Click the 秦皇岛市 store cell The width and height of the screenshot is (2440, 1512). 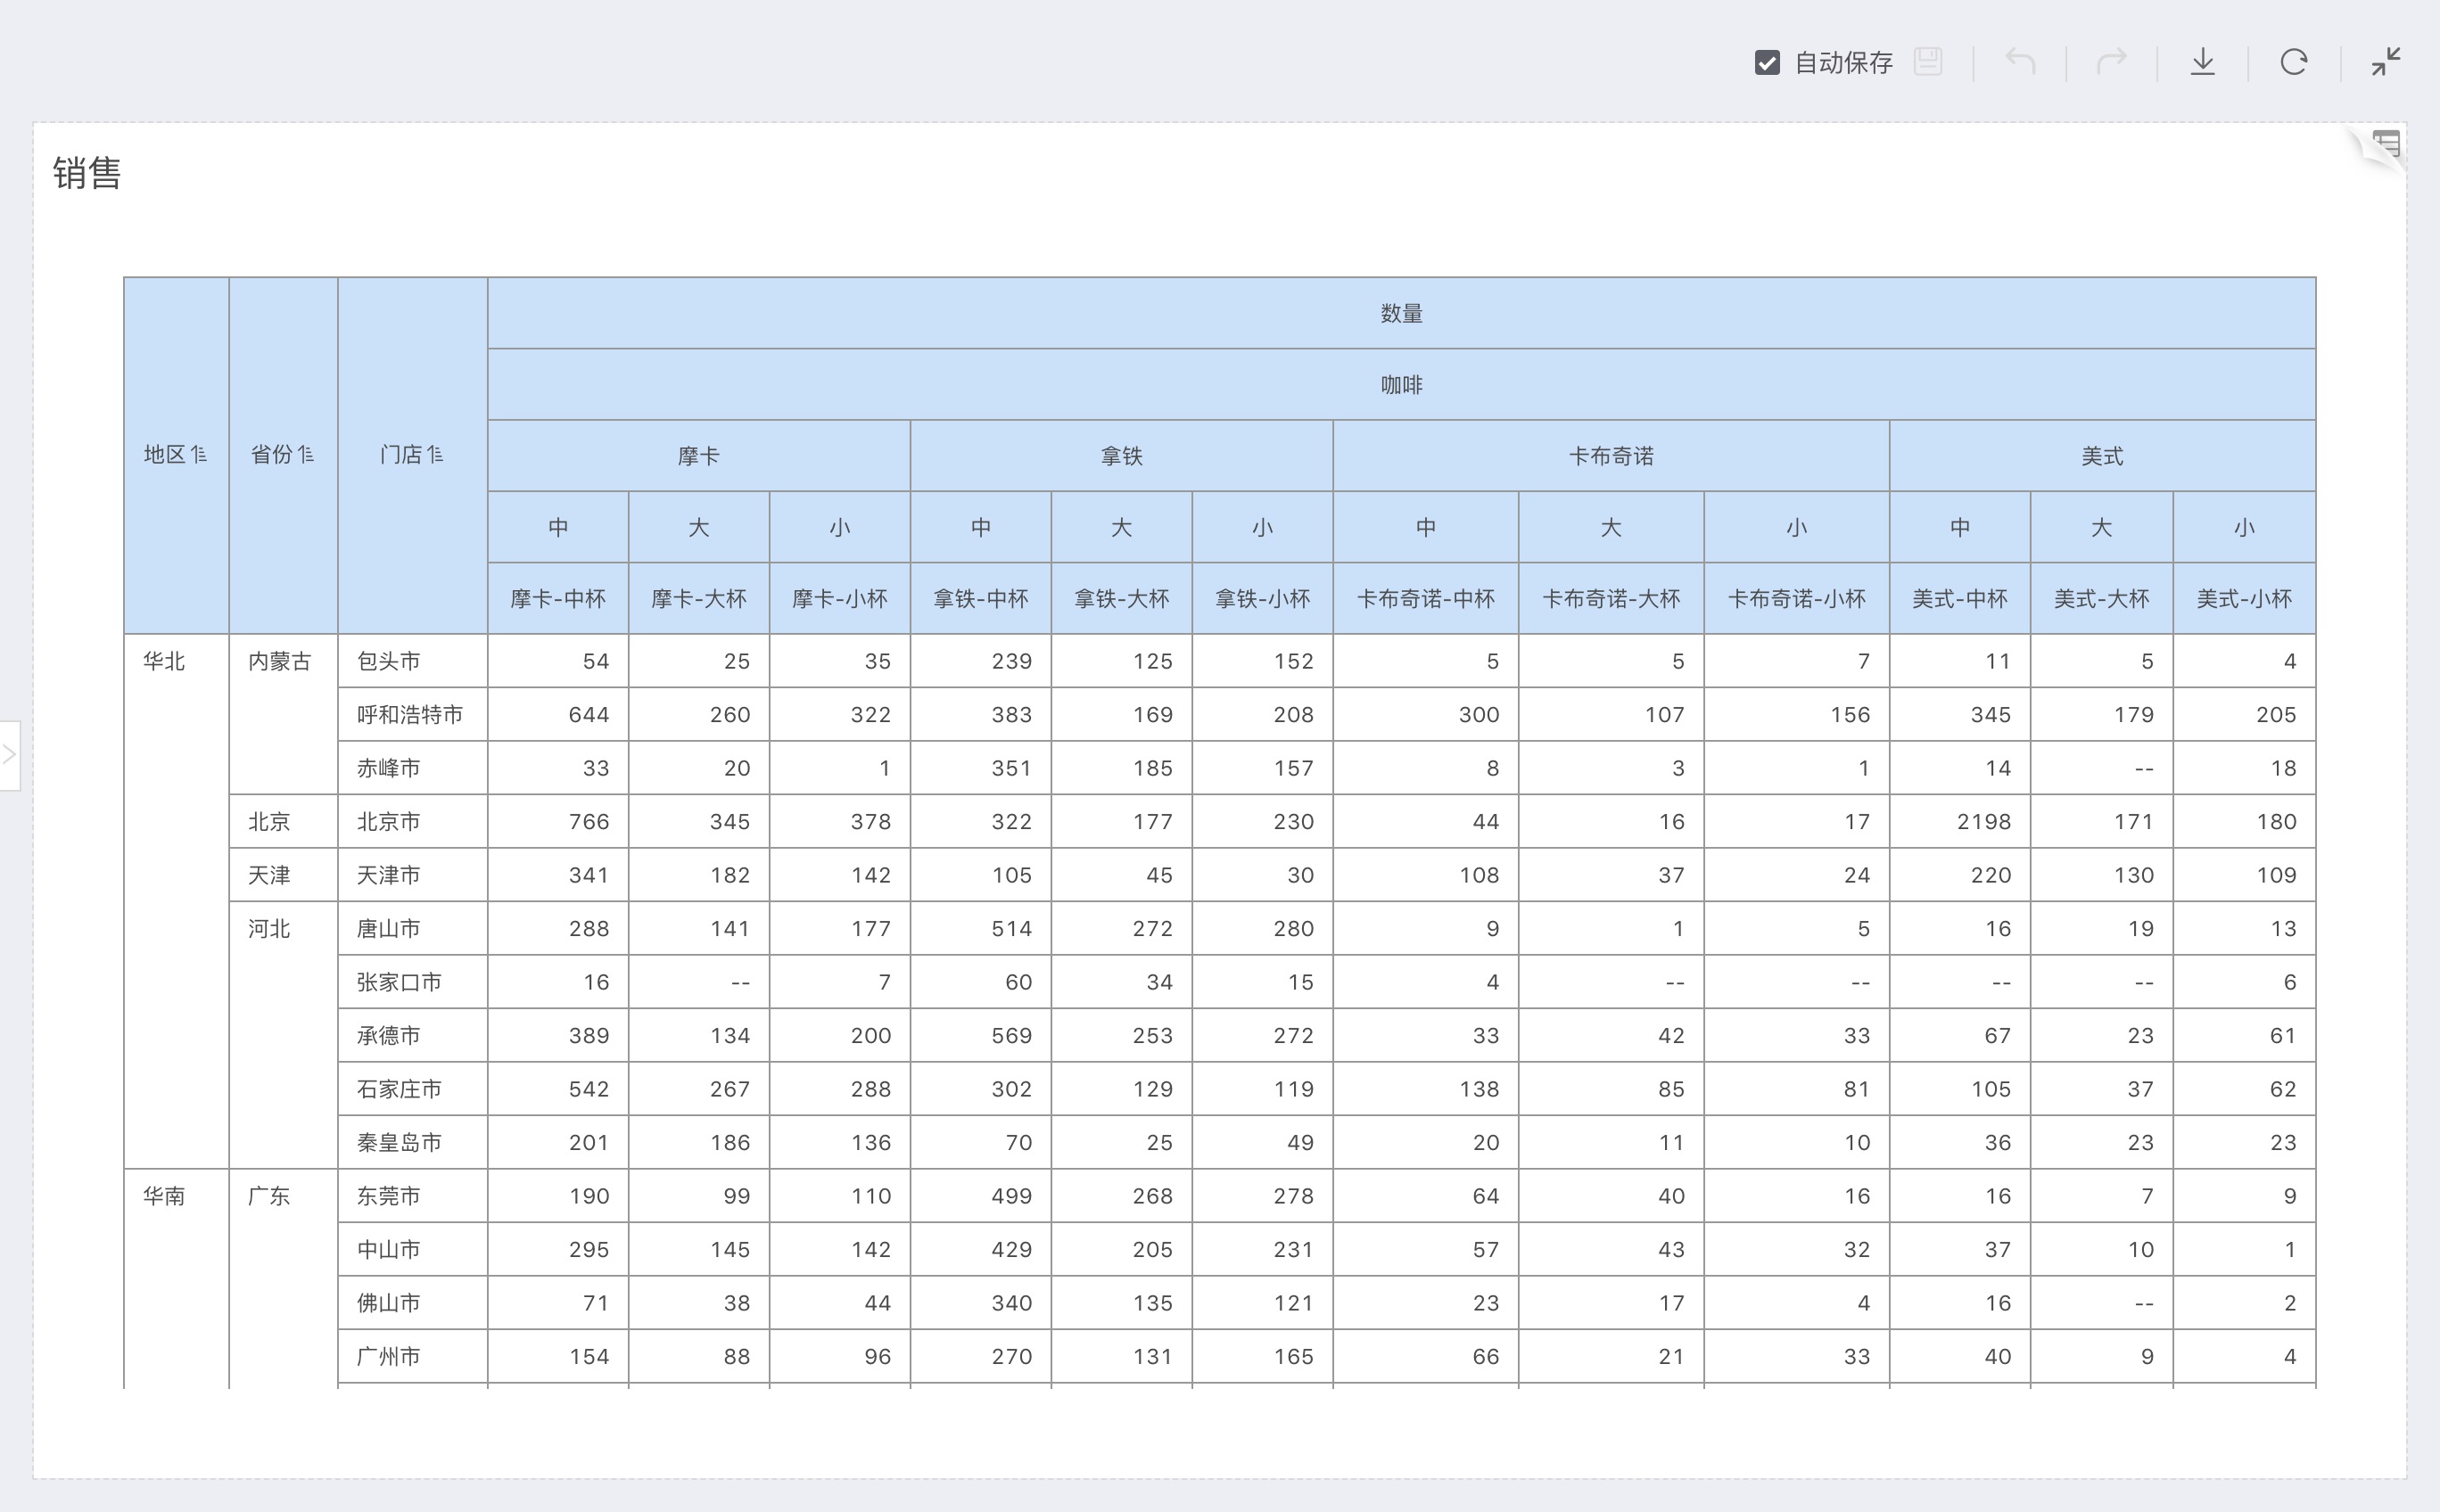(x=412, y=1143)
